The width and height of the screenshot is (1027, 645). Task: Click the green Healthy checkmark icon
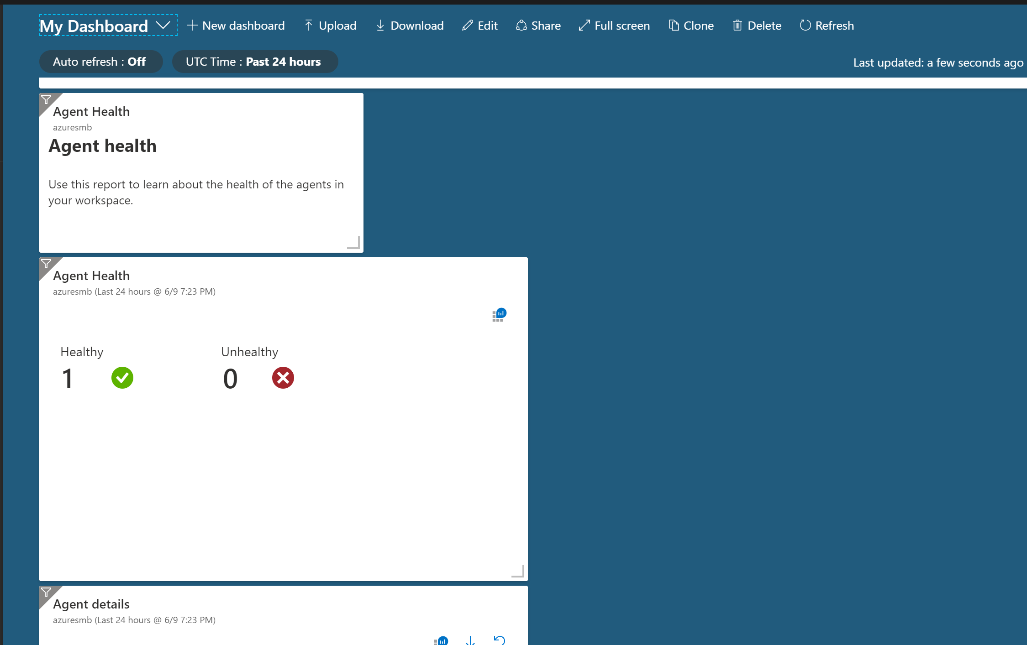coord(122,377)
